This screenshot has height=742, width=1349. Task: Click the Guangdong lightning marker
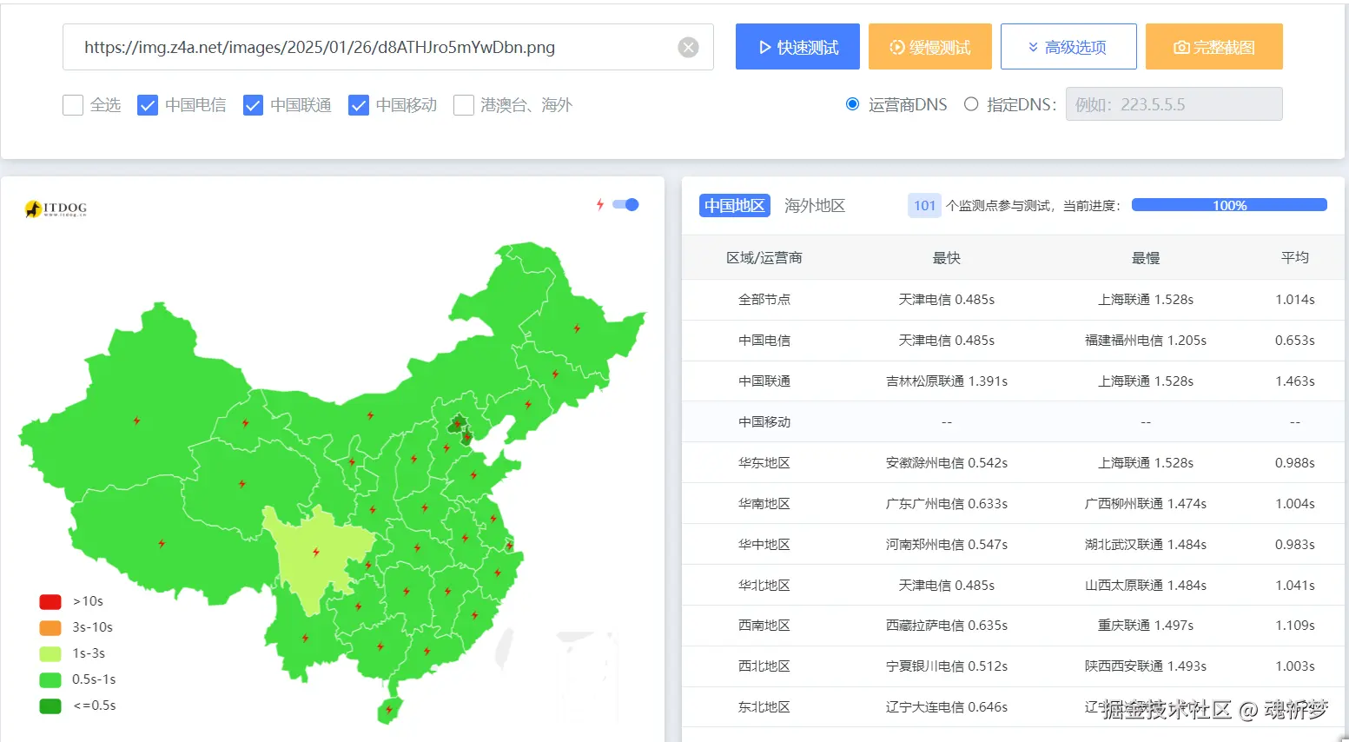(x=427, y=651)
